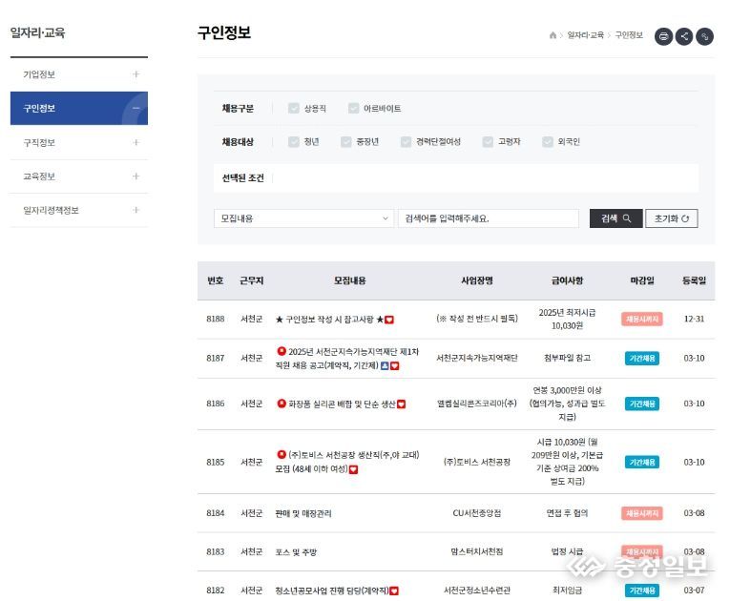Image resolution: width=730 pixels, height=601 pixels.
Task: Expand the 구직정보 sidebar menu
Action: [136, 142]
